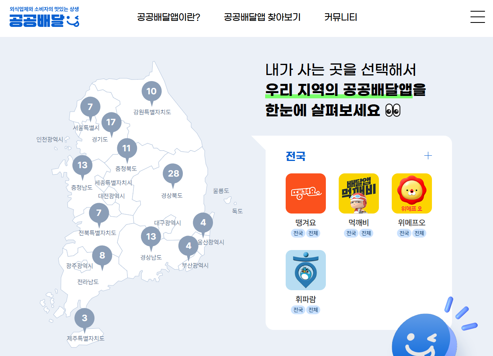Viewport: 493px width, 356px height.
Task: Select the 위메프오 app icon
Action: click(412, 193)
